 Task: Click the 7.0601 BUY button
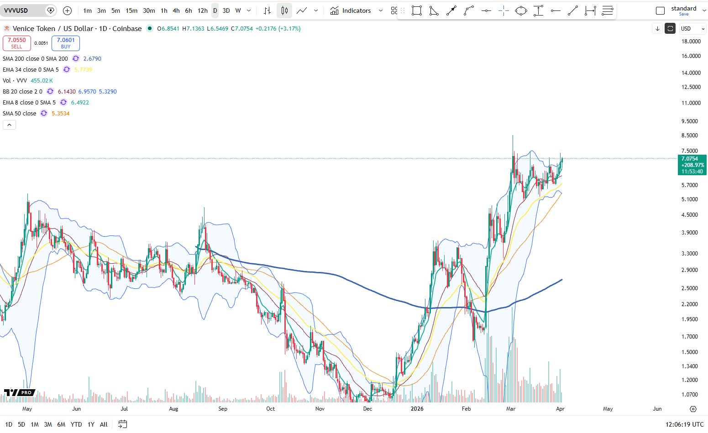[66, 43]
